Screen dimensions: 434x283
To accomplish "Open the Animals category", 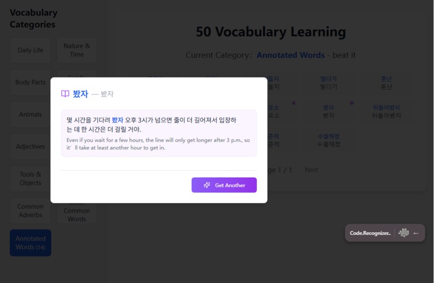I will point(31,114).
